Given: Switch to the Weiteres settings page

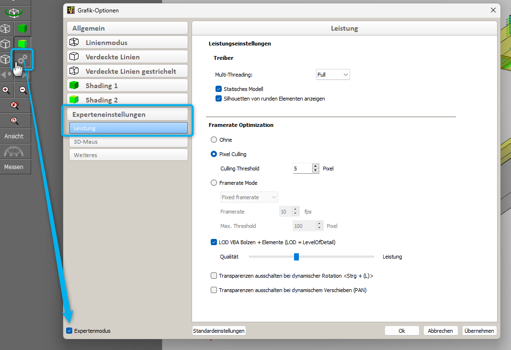Looking at the screenshot, I should (128, 155).
